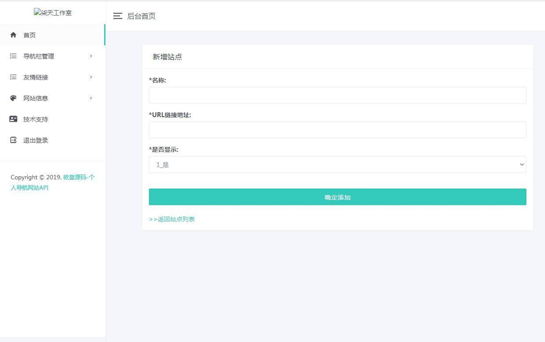Click the sign-out icon beside 退出登录

[x=13, y=140]
